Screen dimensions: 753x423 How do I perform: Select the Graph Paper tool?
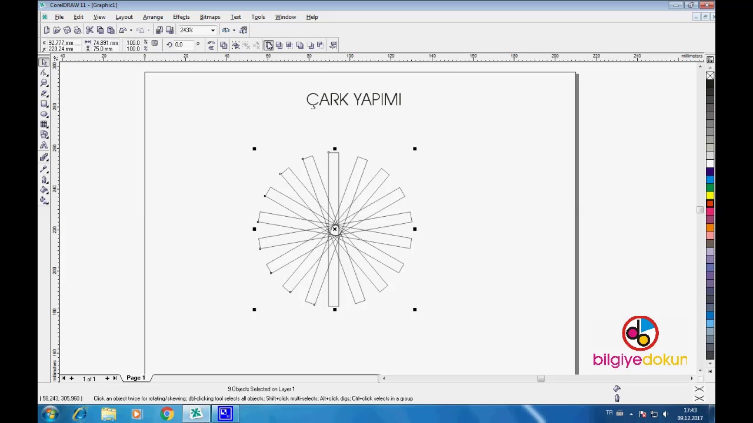[44, 125]
